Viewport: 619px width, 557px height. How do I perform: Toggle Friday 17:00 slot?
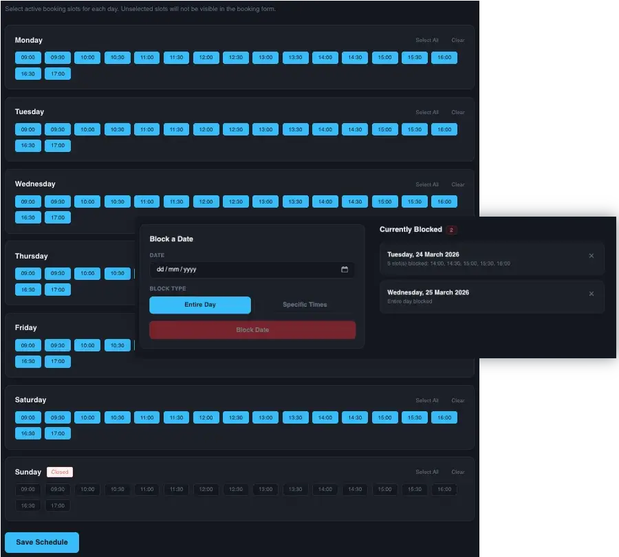[58, 362]
